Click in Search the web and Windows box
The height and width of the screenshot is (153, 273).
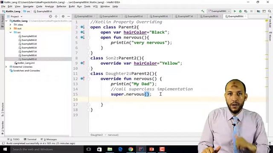pos(47,149)
